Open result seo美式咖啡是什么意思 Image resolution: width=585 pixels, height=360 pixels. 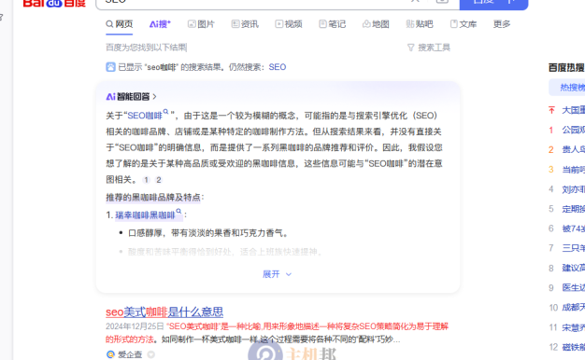pos(164,312)
